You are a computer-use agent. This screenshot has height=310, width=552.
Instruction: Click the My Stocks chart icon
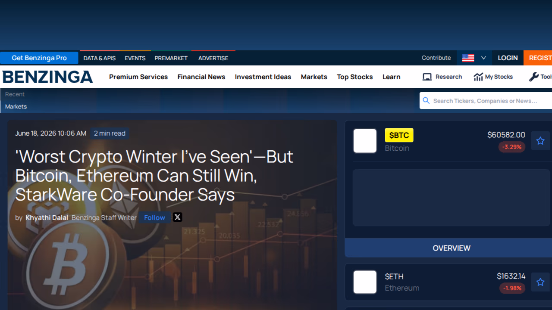pyautogui.click(x=478, y=77)
